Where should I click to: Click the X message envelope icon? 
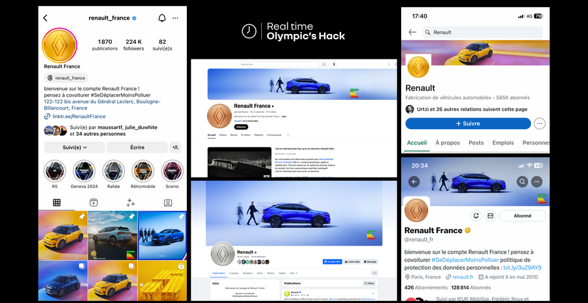click(491, 215)
